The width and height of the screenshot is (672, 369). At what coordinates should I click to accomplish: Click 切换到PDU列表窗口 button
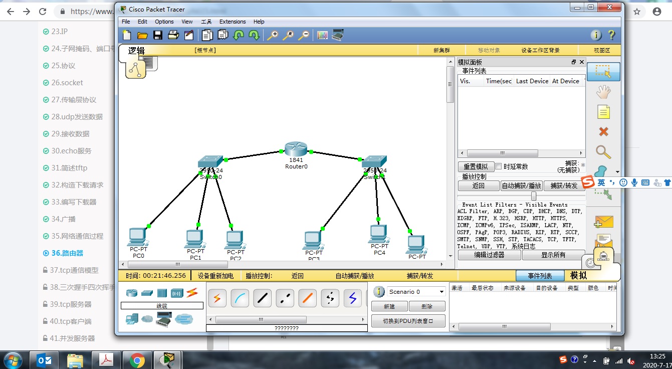click(408, 321)
